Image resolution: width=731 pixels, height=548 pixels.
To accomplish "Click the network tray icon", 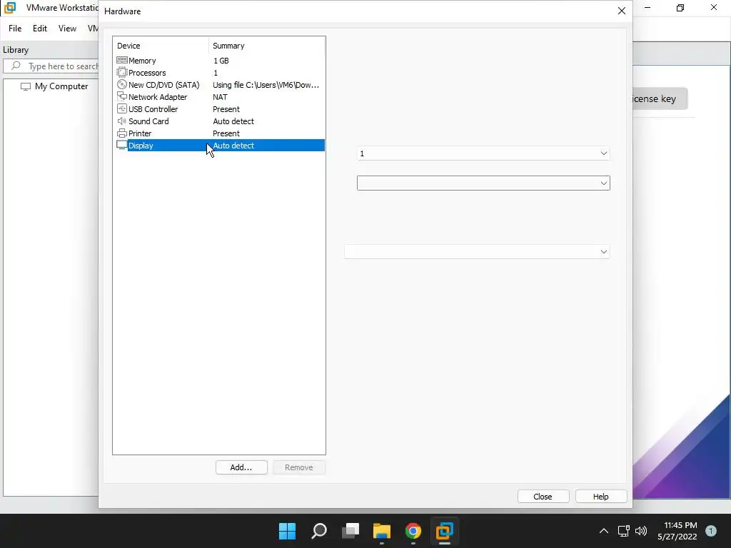I will coord(623,531).
